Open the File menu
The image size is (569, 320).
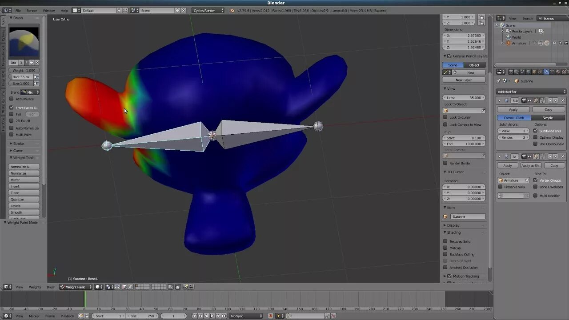[x=18, y=10]
